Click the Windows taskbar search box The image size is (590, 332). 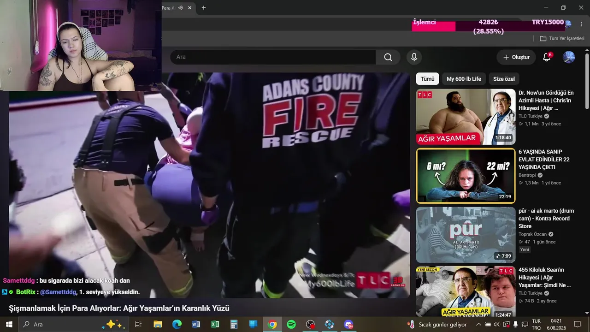(74, 324)
